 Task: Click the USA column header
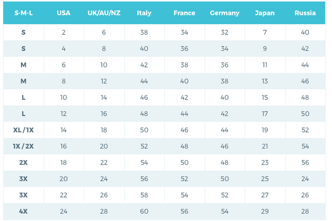pyautogui.click(x=64, y=13)
